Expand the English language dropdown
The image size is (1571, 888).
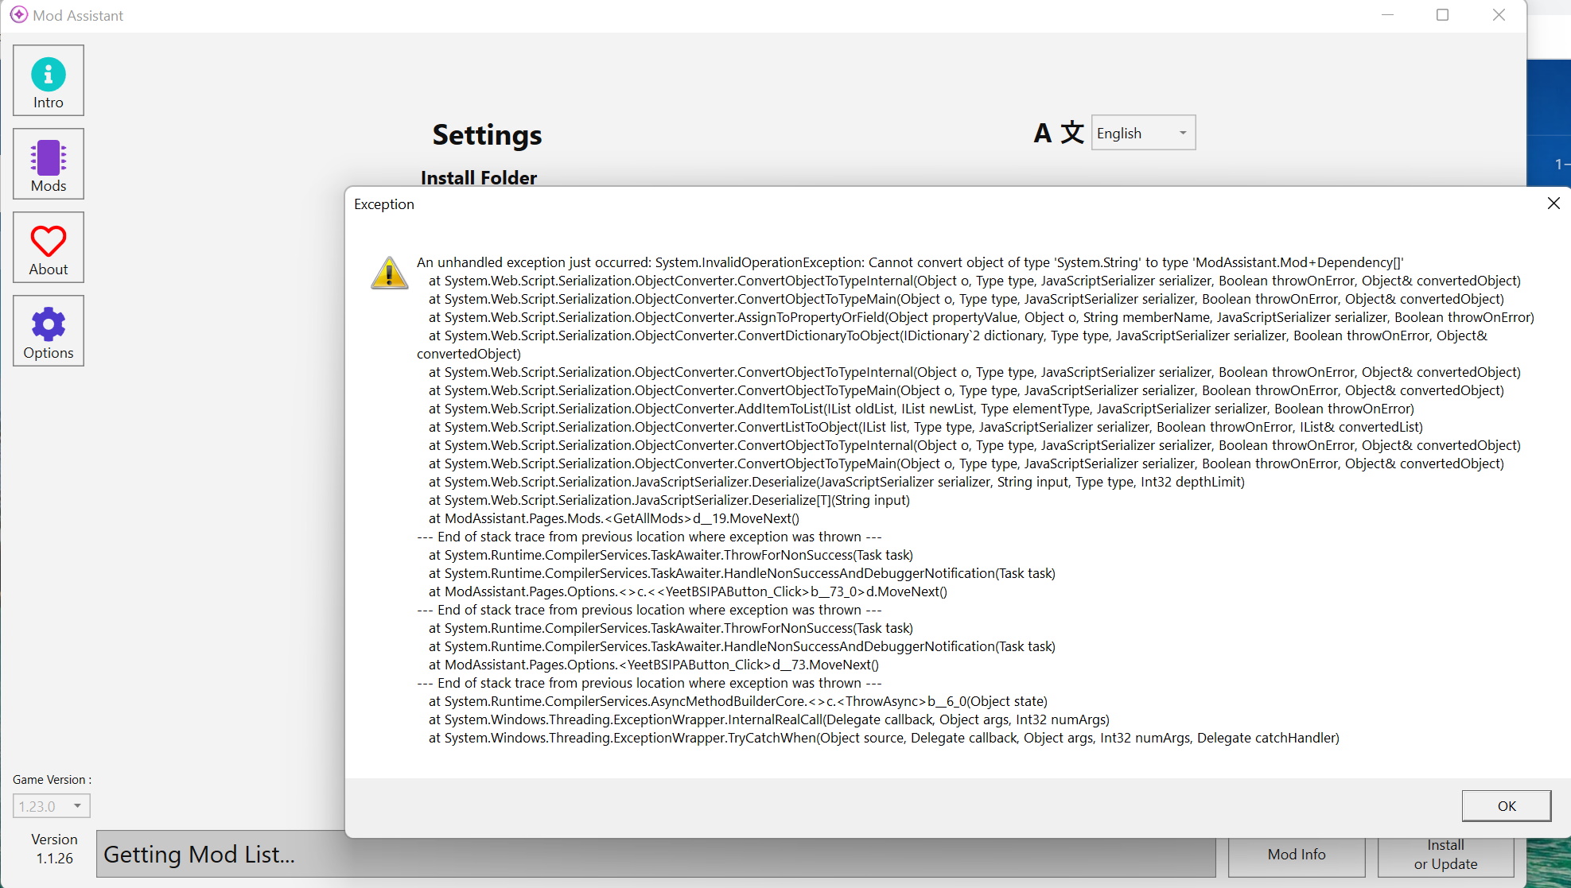click(1143, 133)
